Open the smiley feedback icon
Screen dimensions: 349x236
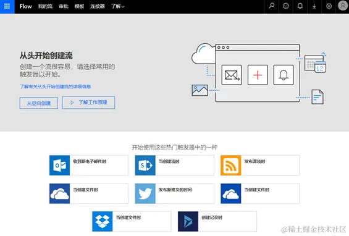(x=286, y=6)
